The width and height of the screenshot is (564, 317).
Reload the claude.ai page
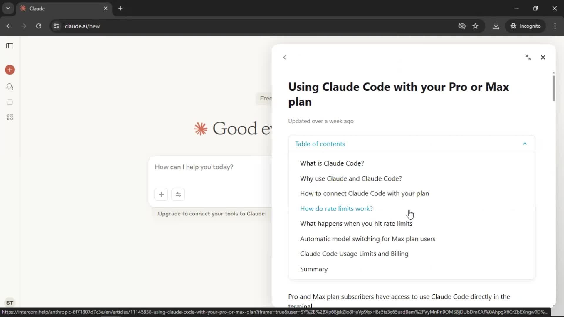point(38,26)
